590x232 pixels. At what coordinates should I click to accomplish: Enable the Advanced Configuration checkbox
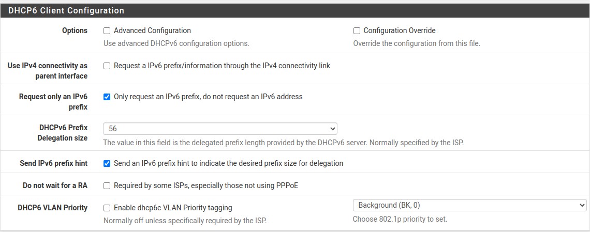tap(107, 31)
